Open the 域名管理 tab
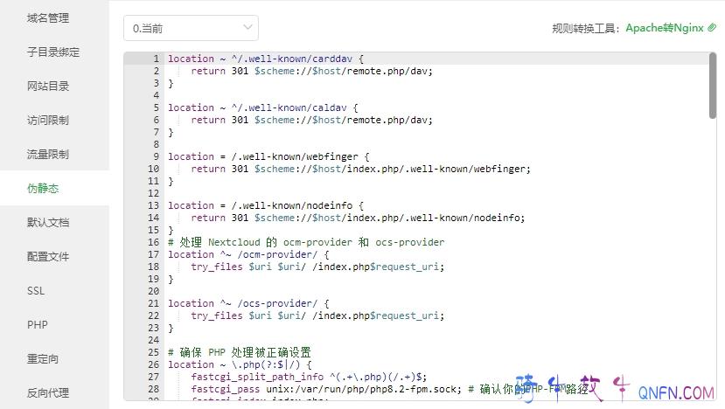This screenshot has width=725, height=409. 47,17
